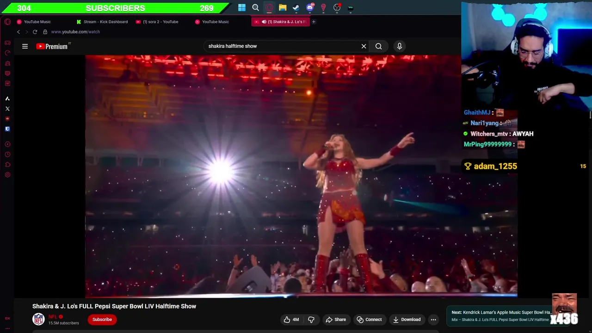Click the browser back arrow
Screen dimensions: 592x333
click(18, 32)
